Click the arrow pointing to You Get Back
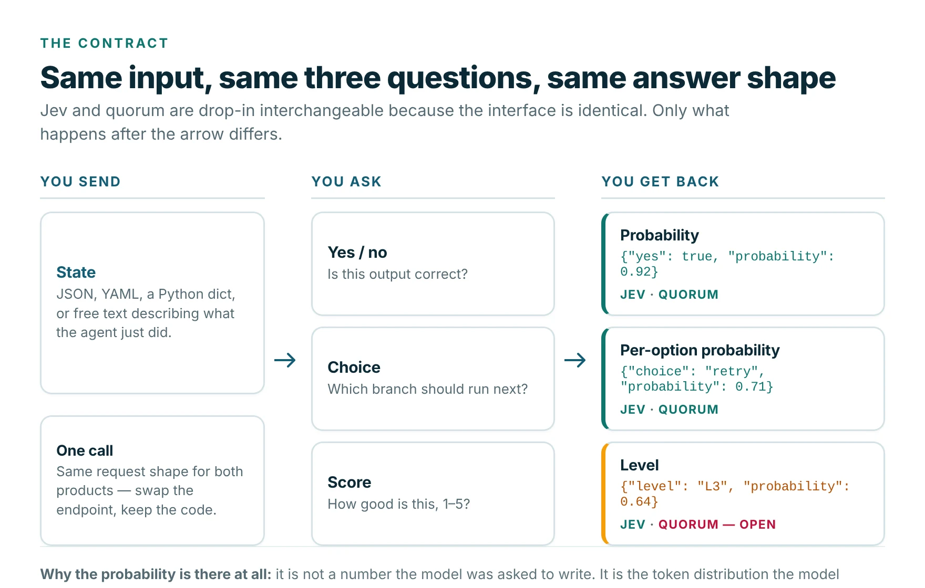The height and width of the screenshot is (588, 925). [x=575, y=360]
